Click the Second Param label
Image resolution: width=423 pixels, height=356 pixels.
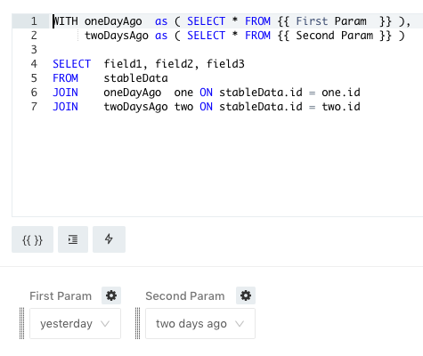click(185, 296)
